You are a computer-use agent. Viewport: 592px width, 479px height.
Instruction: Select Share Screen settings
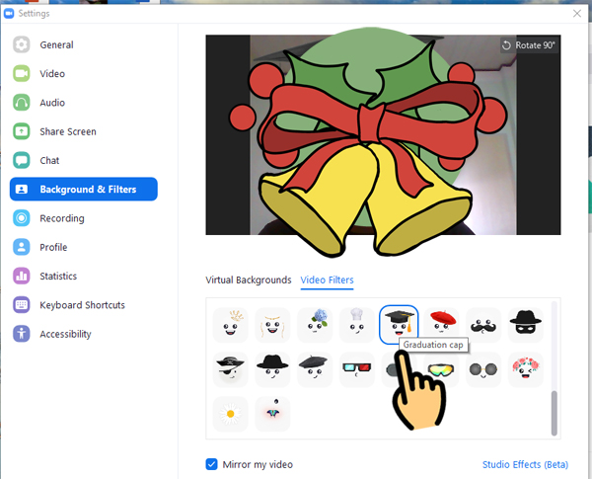coord(67,131)
